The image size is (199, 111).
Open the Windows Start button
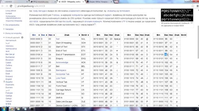(3, 109)
